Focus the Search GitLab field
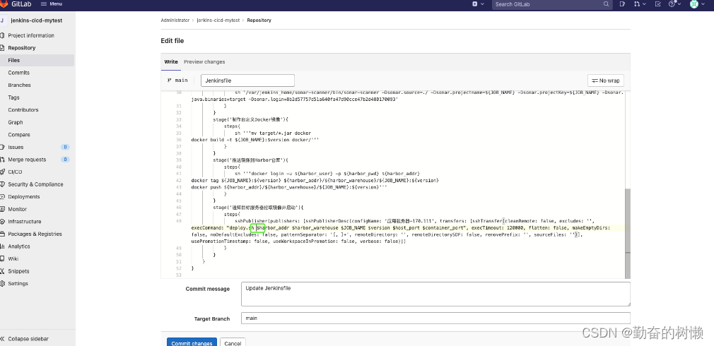Screen dimensions: 714x346 coord(551,4)
